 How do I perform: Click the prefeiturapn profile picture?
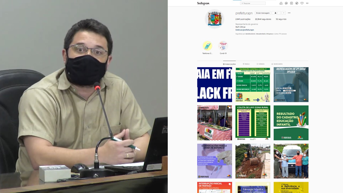pos(214,19)
